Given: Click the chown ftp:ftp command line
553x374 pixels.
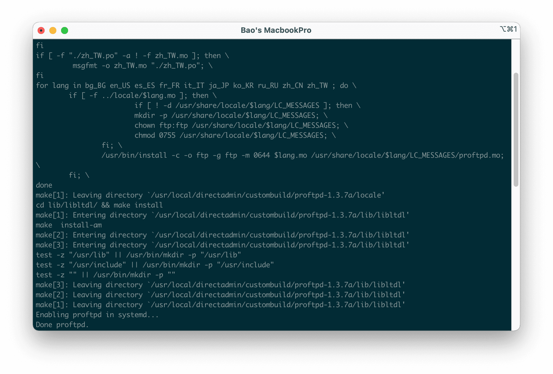Looking at the screenshot, I should tap(241, 125).
